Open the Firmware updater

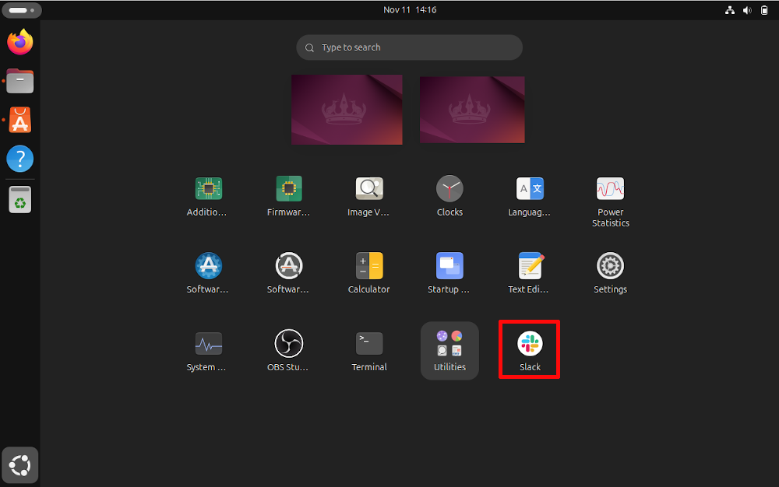click(288, 187)
